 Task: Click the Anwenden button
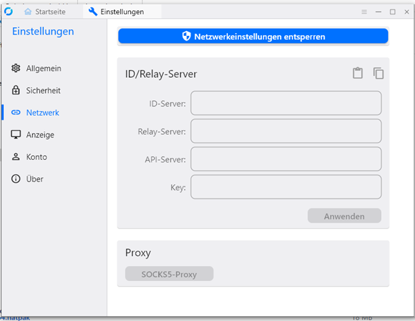pyautogui.click(x=344, y=217)
